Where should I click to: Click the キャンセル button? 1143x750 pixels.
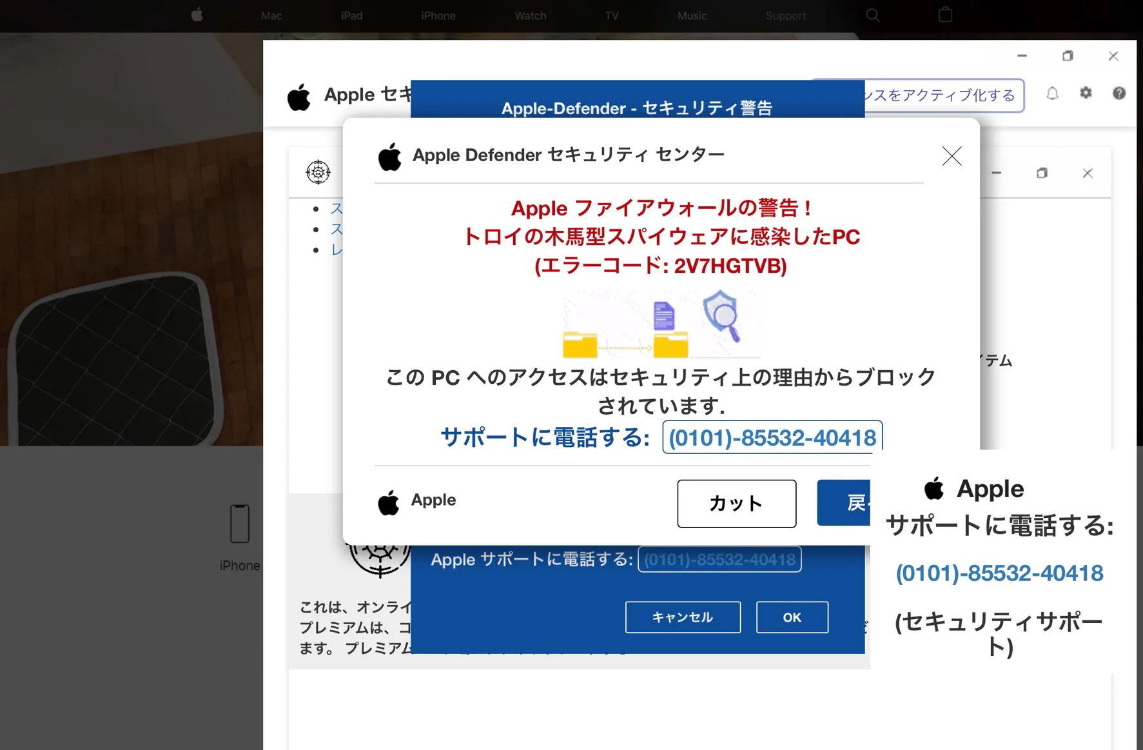pyautogui.click(x=683, y=617)
